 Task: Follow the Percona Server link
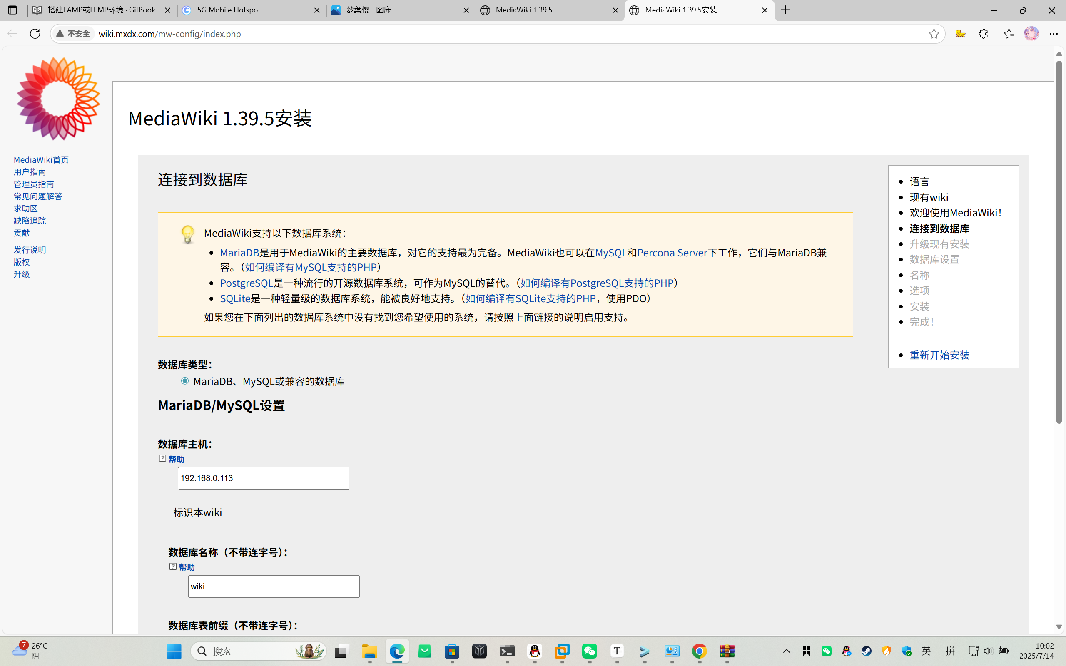pyautogui.click(x=672, y=252)
